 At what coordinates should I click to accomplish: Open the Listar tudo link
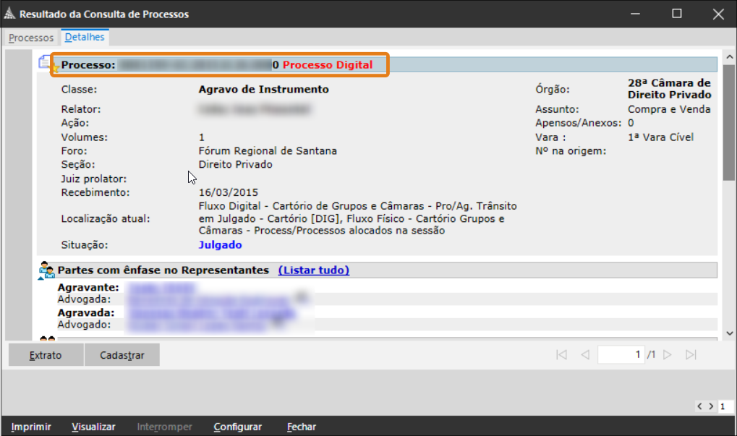[x=314, y=270]
